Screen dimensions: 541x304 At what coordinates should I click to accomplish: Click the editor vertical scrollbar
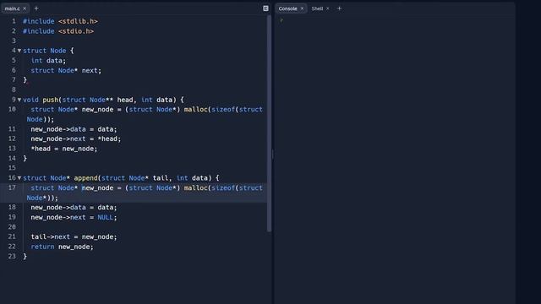tap(269, 123)
